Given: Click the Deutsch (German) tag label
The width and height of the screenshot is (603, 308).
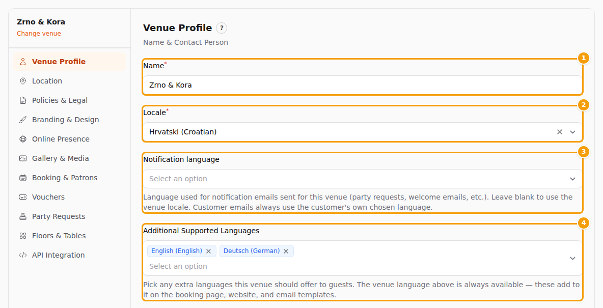Looking at the screenshot, I should (x=252, y=251).
